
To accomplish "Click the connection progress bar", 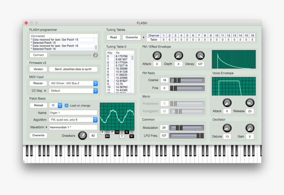I will pyautogui.click(x=70, y=55).
